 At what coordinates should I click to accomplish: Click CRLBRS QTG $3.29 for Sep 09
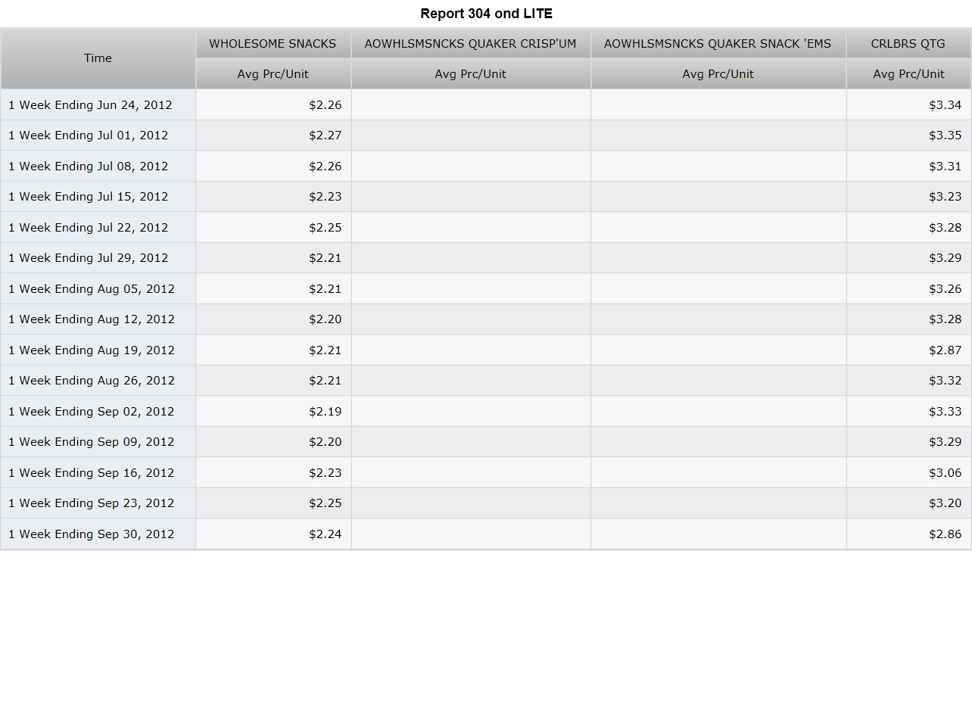point(946,442)
